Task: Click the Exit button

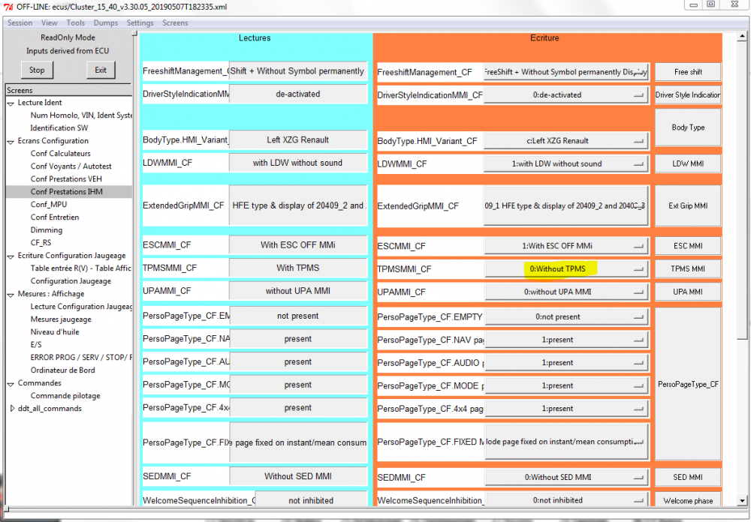Action: pos(101,70)
